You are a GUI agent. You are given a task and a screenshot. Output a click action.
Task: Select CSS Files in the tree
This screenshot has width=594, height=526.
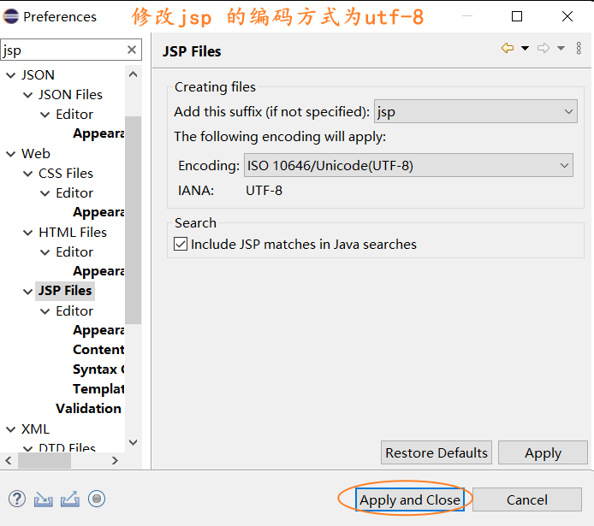point(65,174)
